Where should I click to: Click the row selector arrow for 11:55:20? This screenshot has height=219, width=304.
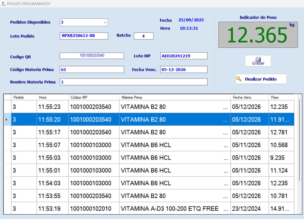[7, 119]
